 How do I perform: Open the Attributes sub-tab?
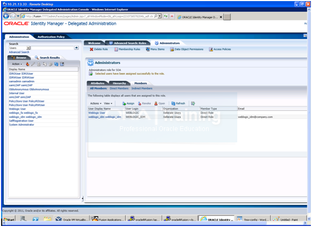click(x=97, y=84)
